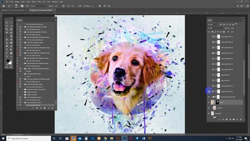Image resolution: width=250 pixels, height=141 pixels.
Task: Open search icon at top right
Action: tap(238, 6)
